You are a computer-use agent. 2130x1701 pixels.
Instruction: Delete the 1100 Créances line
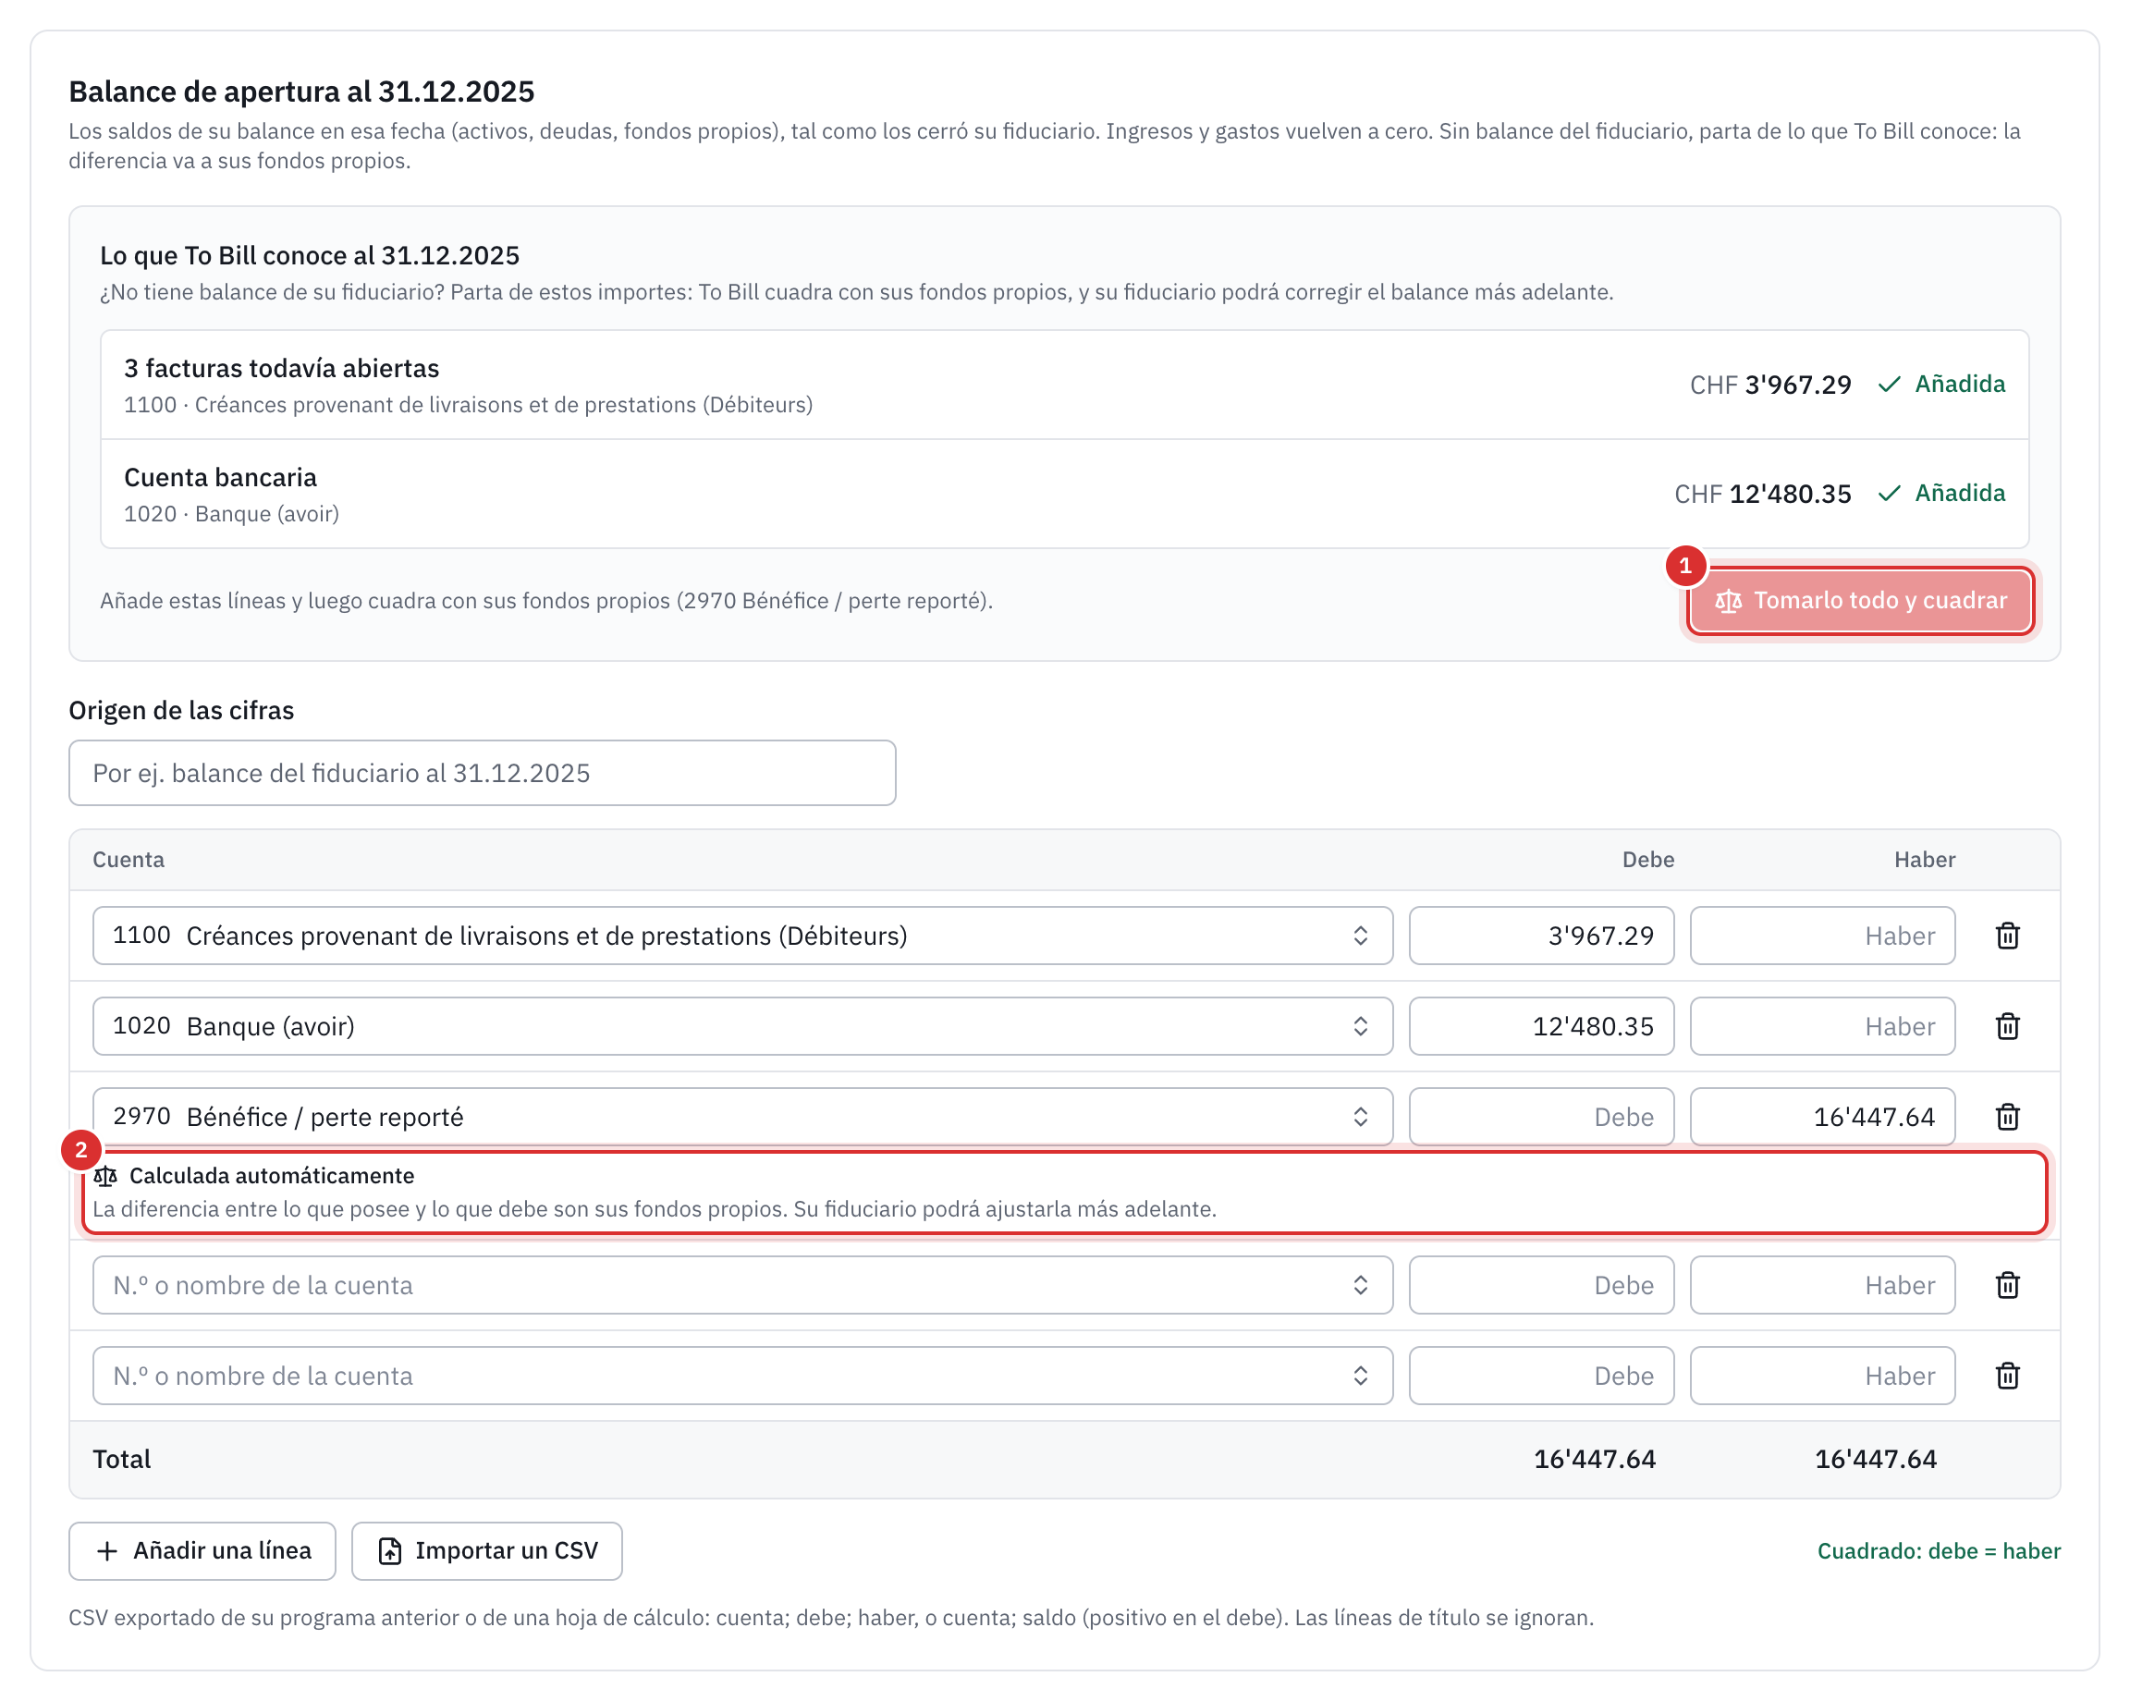[2006, 936]
